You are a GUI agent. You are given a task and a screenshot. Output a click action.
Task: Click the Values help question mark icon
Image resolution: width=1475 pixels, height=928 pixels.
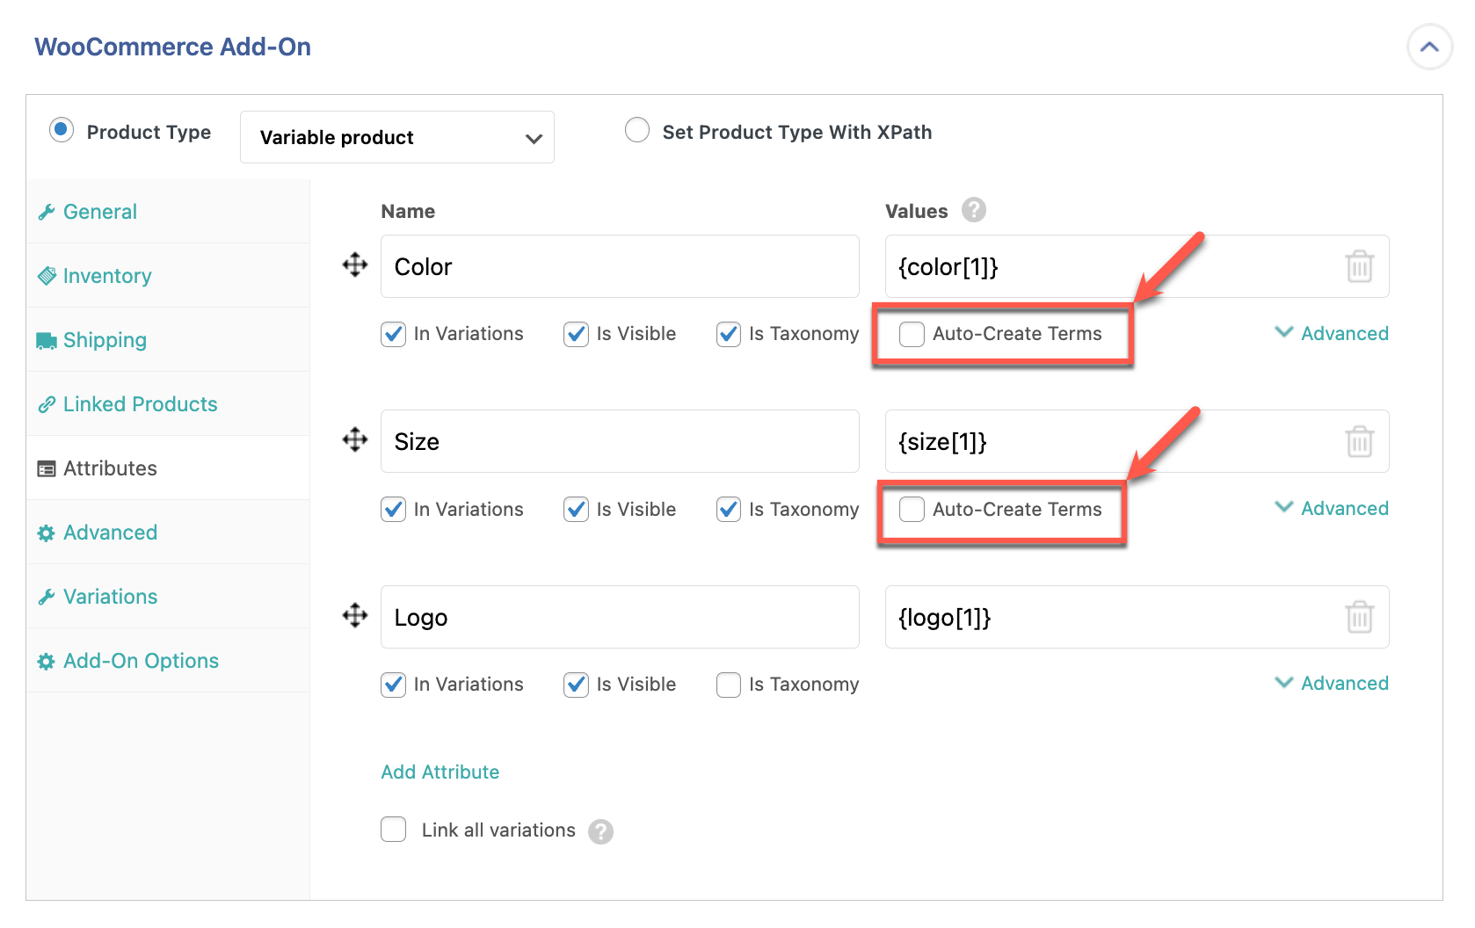(974, 210)
